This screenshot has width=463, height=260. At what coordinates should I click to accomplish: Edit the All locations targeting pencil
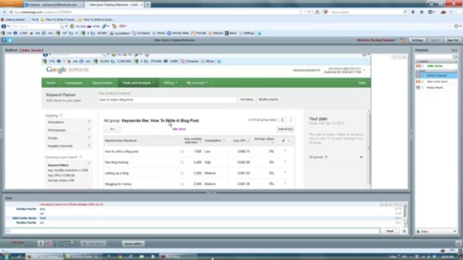pyautogui.click(x=89, y=122)
